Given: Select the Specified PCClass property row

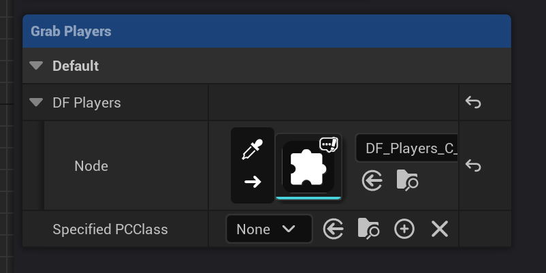Looking at the screenshot, I should 110,229.
